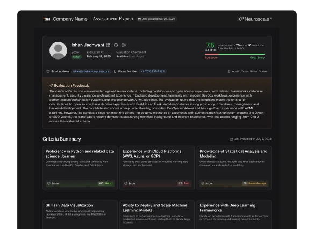Open the candidate's LinkedIn profile icon
Screen dimensions: 314x229
pos(108,45)
